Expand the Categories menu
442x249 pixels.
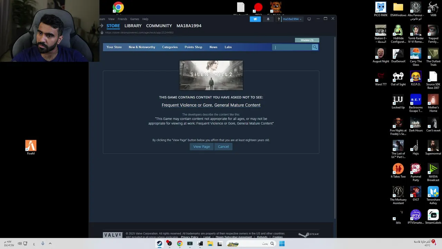(x=170, y=47)
